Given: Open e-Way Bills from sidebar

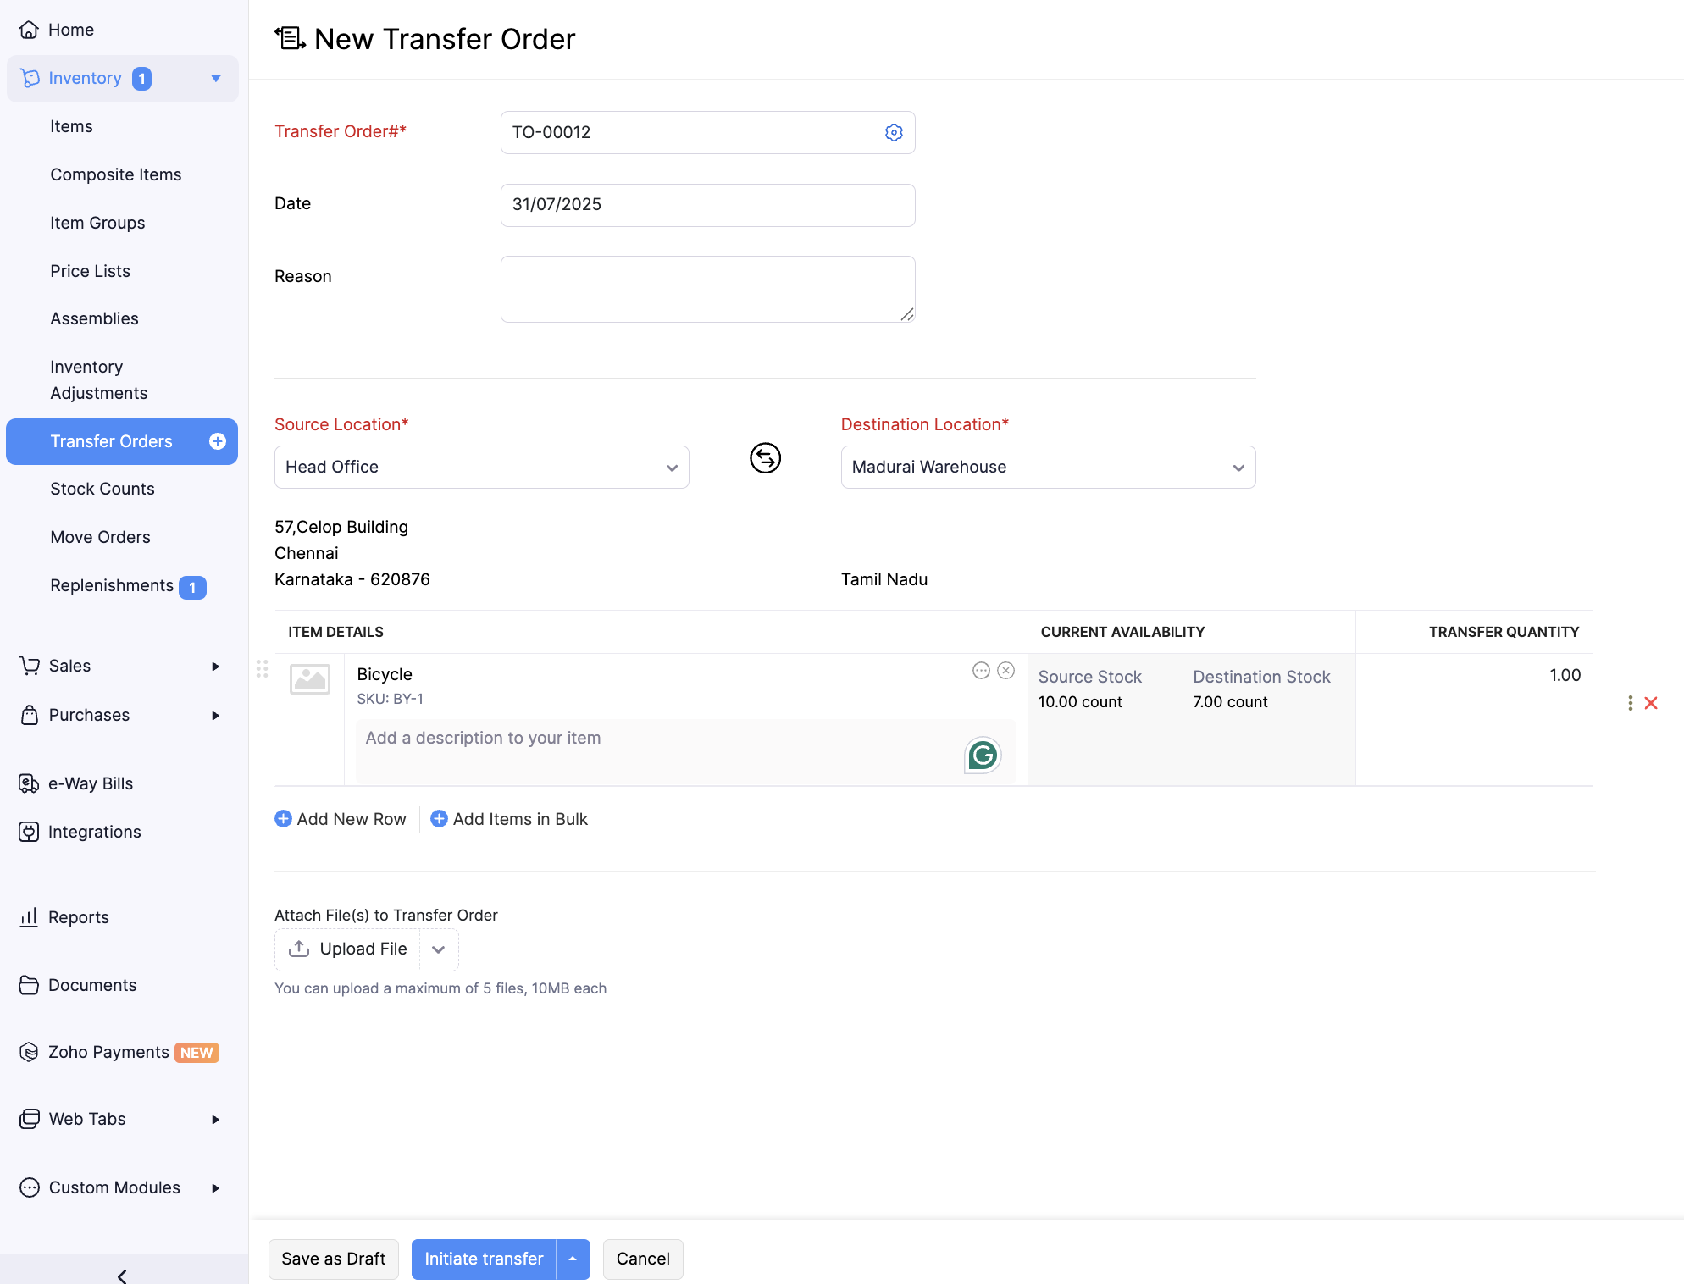Looking at the screenshot, I should [x=90, y=783].
